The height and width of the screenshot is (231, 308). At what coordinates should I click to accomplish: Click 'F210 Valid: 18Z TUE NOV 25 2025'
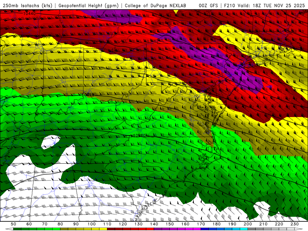(264, 5)
